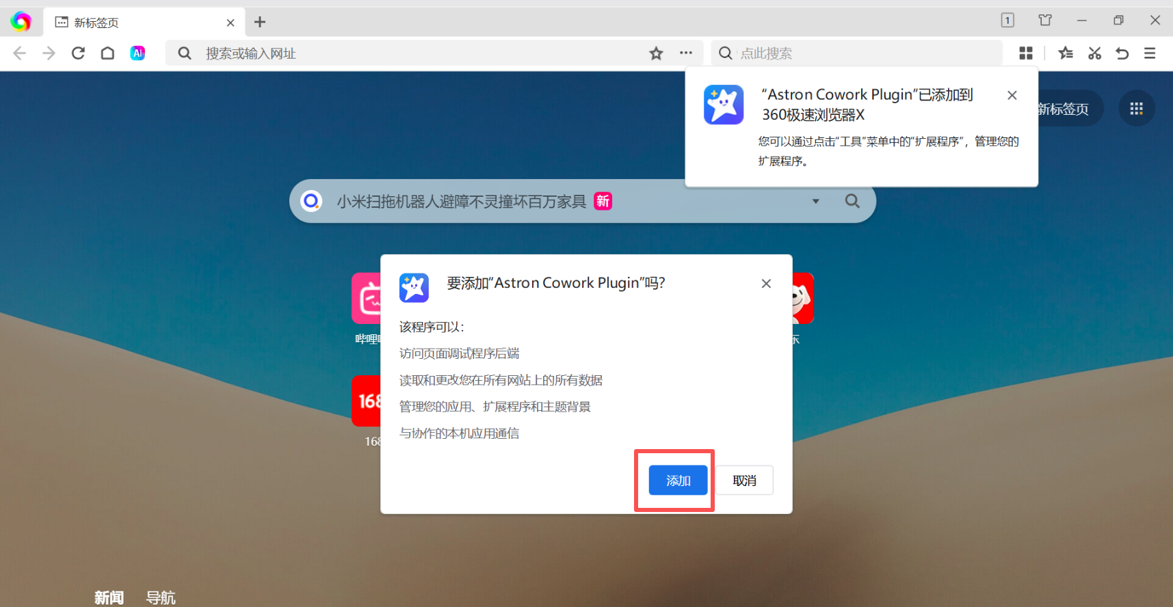Open the extensions grid icon in toolbar
1173x607 pixels.
(x=1026, y=53)
